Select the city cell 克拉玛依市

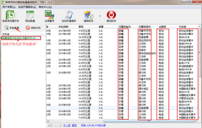(144, 41)
